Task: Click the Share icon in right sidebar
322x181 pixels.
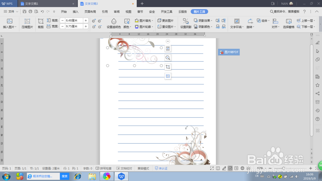Action: [317, 93]
